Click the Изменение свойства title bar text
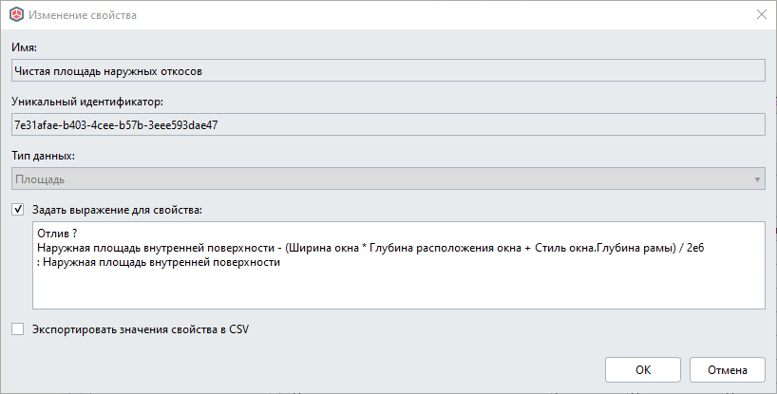The height and width of the screenshot is (394, 777). click(83, 15)
